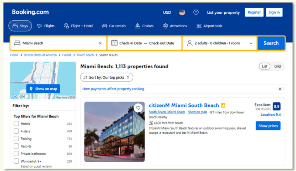Image resolution: width=296 pixels, height=171 pixels.
Task: Open the citizenM hotel photo thumbnail
Action: coord(114,132)
